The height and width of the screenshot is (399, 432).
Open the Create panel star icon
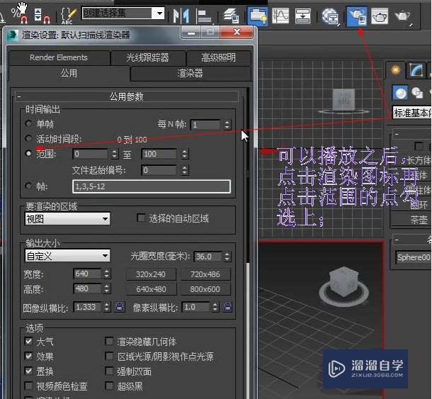(x=396, y=69)
